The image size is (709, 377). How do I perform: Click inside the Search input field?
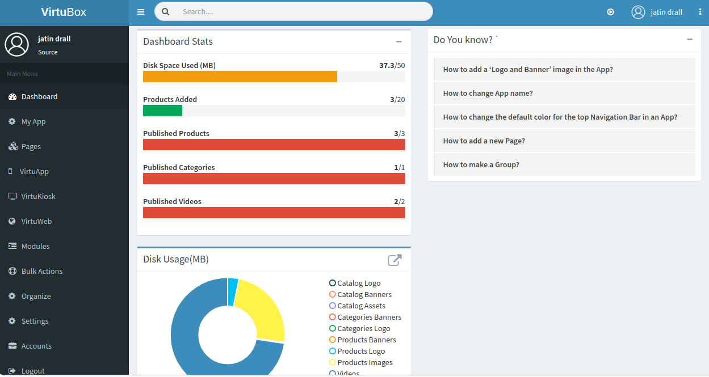[295, 11]
